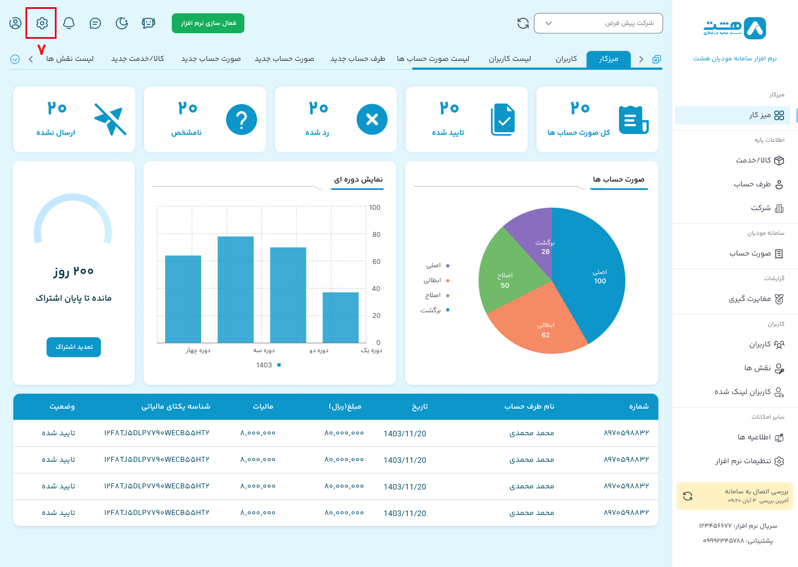
Task: Open مغایرت گیری in the sidebar
Action: 756,299
